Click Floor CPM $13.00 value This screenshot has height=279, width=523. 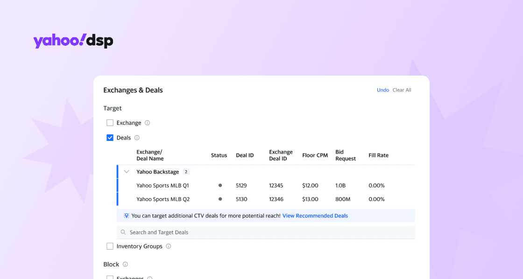[310, 199]
